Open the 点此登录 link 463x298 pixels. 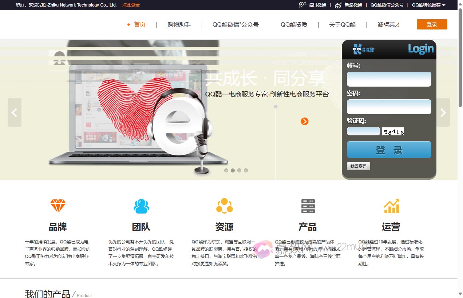pyautogui.click(x=131, y=5)
